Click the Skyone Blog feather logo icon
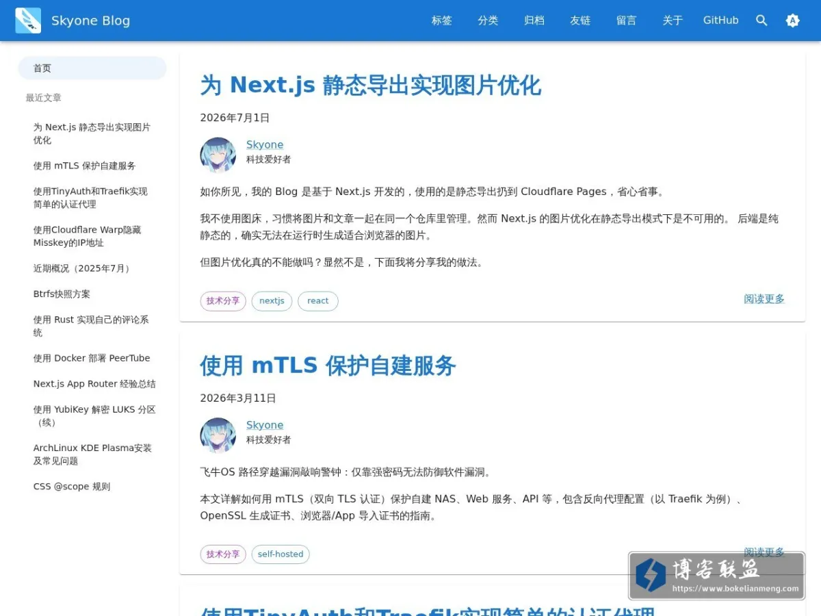Screen dimensions: 821x616 [28, 21]
